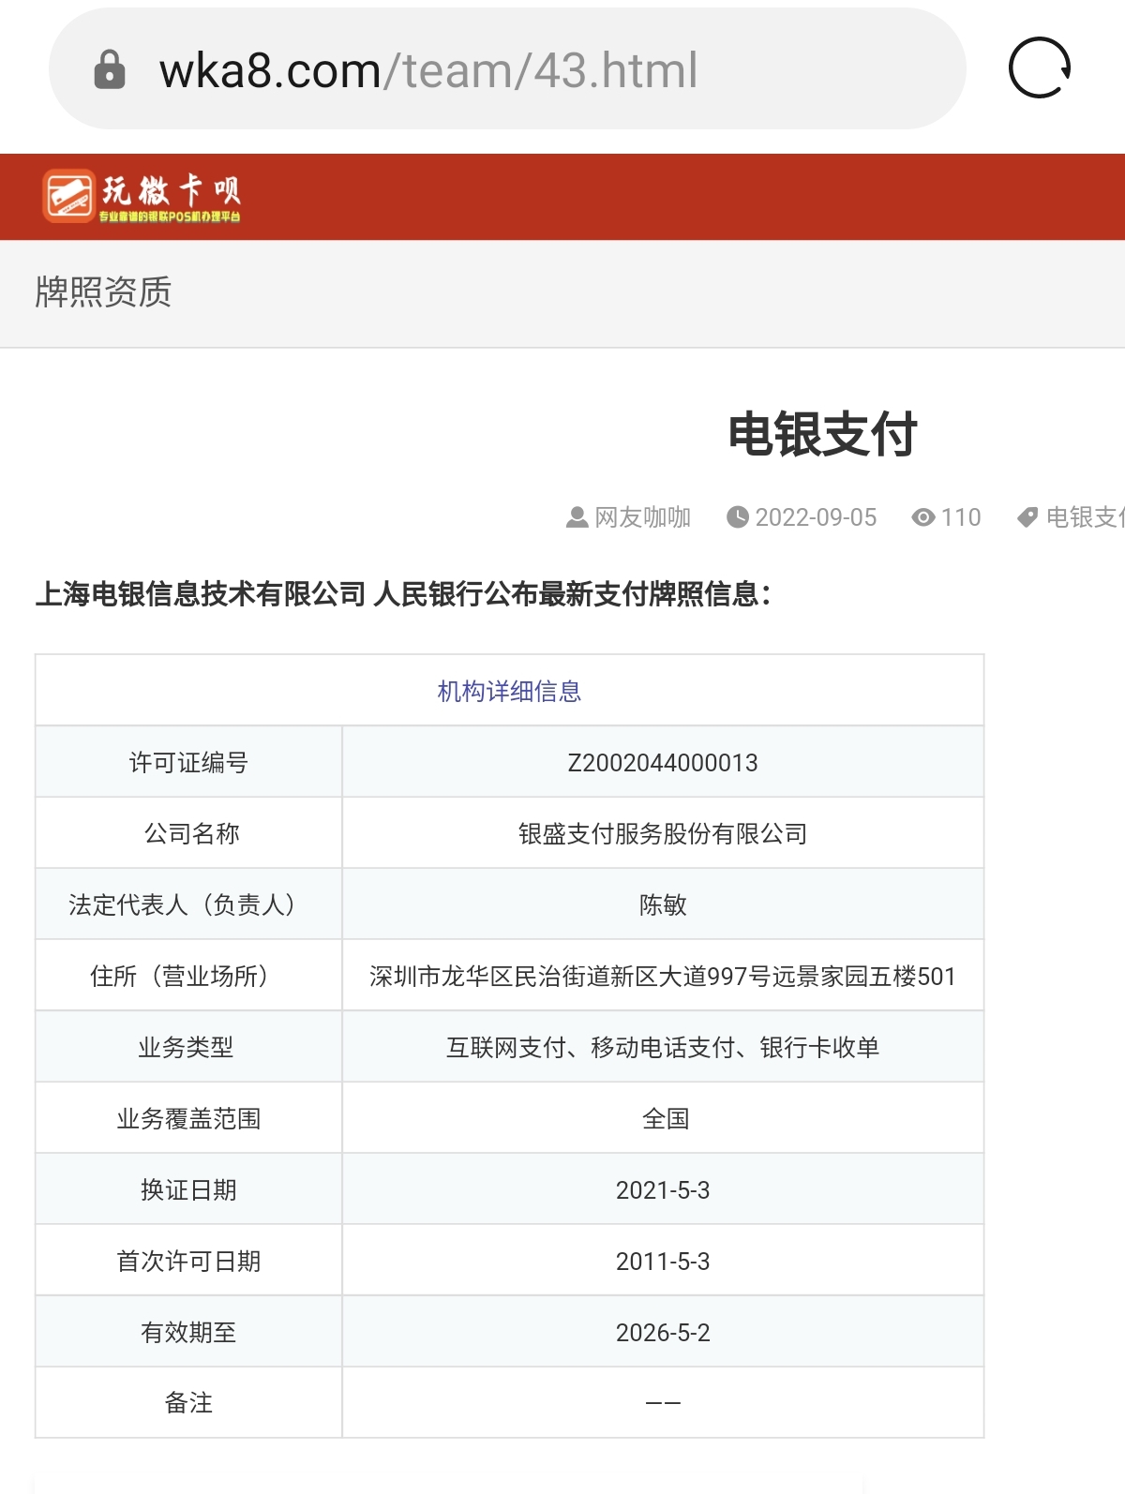Click the tag icon beside 电银支付

coord(1027,517)
